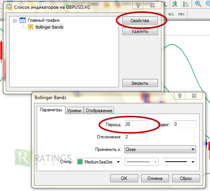Click the indicator list dialog title icon
The width and height of the screenshot is (210, 191).
pyautogui.click(x=9, y=7)
